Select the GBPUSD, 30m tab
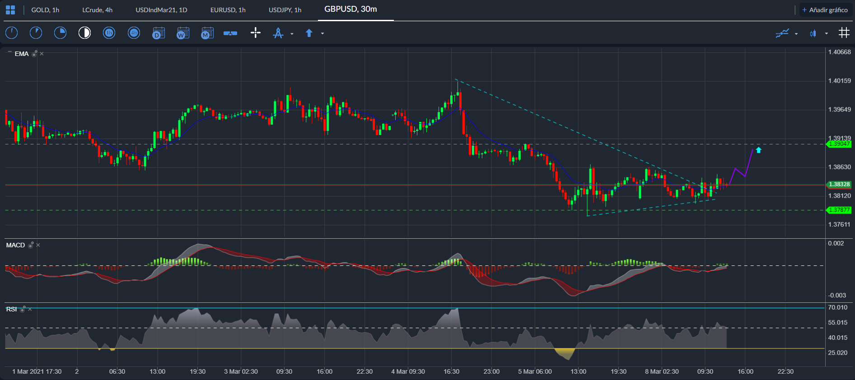Image resolution: width=855 pixels, height=380 pixels. 351,9
